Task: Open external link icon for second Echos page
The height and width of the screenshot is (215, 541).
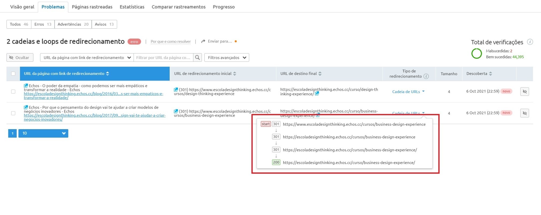Action: pyautogui.click(x=26, y=107)
